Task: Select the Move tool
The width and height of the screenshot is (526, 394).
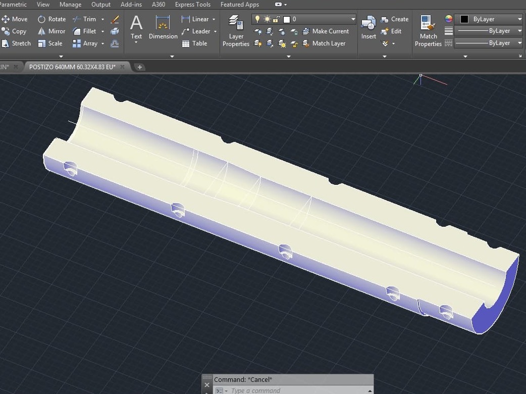Action: [15, 19]
